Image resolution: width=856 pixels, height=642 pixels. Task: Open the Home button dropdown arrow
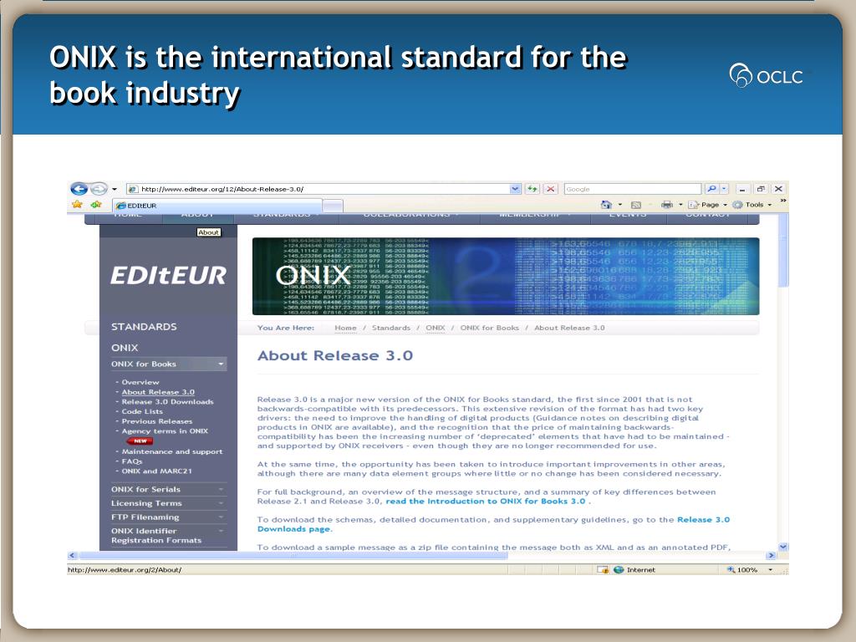tap(620, 205)
